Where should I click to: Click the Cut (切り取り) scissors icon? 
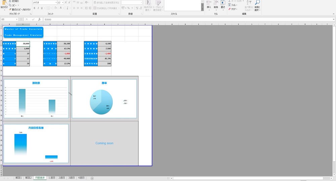coord(10,1)
